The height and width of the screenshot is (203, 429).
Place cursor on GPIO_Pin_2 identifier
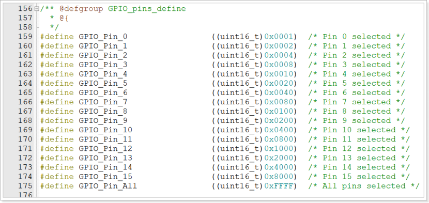tap(103, 55)
